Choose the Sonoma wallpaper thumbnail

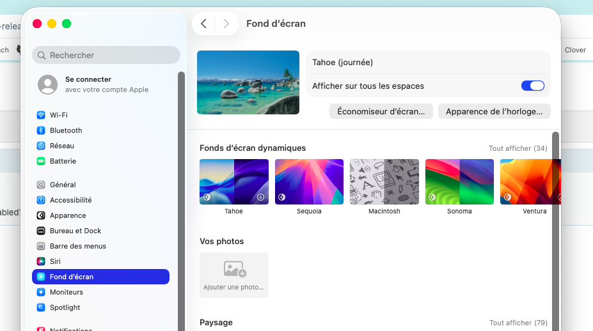click(x=459, y=181)
